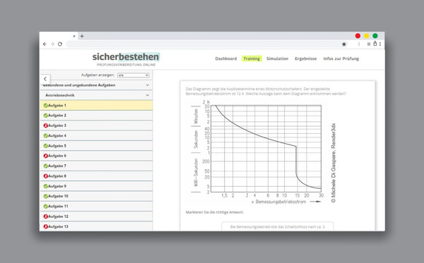
Task: Open Infos zur Prüfung
Action: 341,59
